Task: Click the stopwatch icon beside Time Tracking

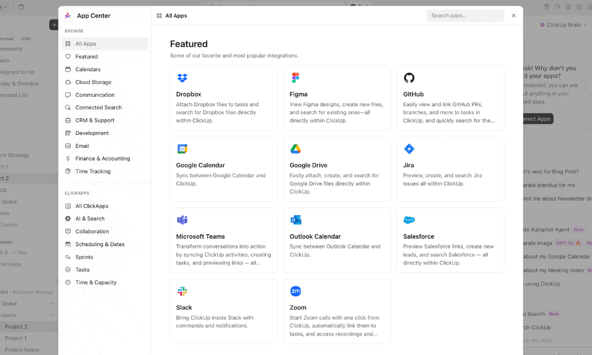Action: (68, 171)
